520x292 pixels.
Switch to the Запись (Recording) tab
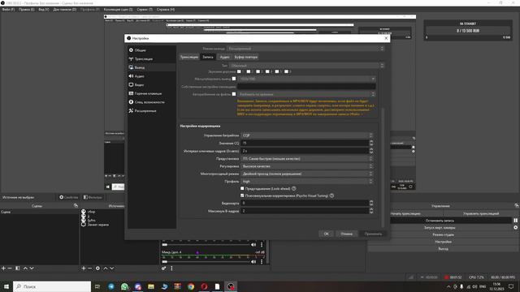[x=208, y=57]
